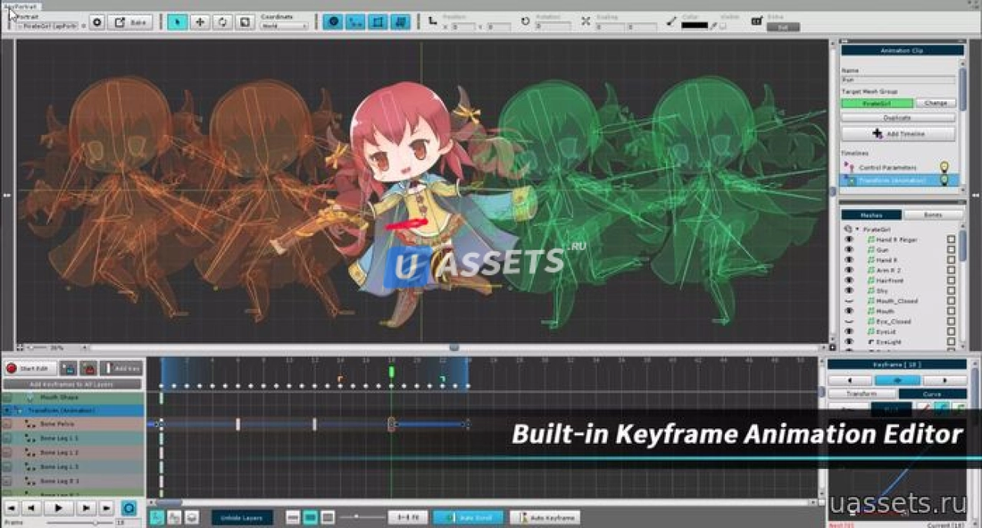Toggle the Control Parameters lightbulb icon
The width and height of the screenshot is (982, 528).
pyautogui.click(x=944, y=167)
